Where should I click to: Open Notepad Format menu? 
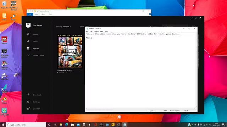click(x=96, y=31)
